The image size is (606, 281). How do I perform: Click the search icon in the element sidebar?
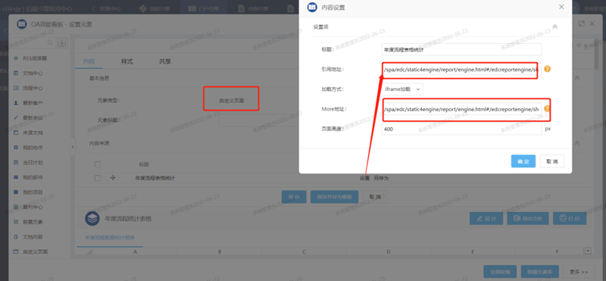pyautogui.click(x=50, y=42)
